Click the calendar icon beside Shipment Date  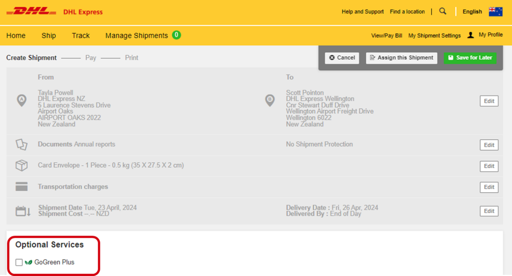[x=23, y=211]
